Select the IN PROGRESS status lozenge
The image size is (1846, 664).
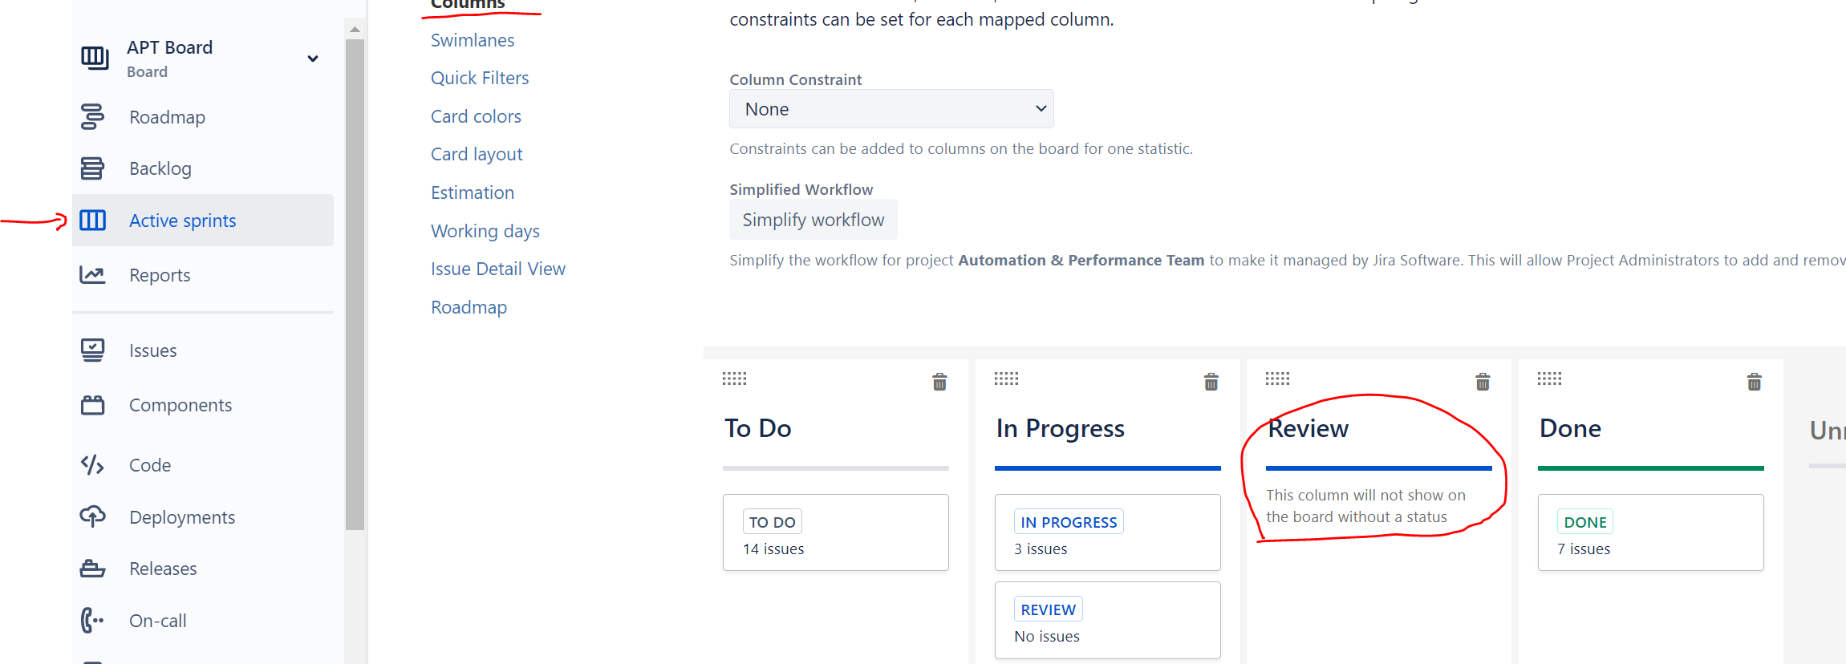point(1069,522)
